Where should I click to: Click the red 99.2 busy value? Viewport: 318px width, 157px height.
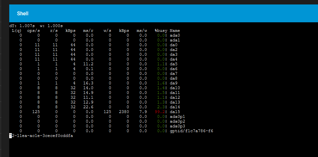[x=160, y=112]
